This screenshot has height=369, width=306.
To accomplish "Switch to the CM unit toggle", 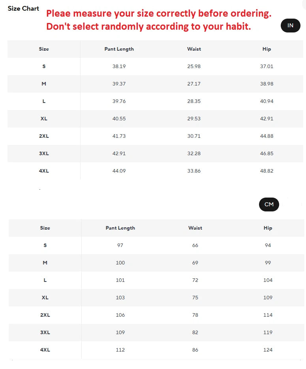I will [269, 204].
